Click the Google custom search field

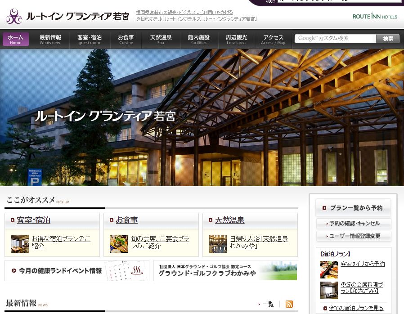tap(335, 39)
